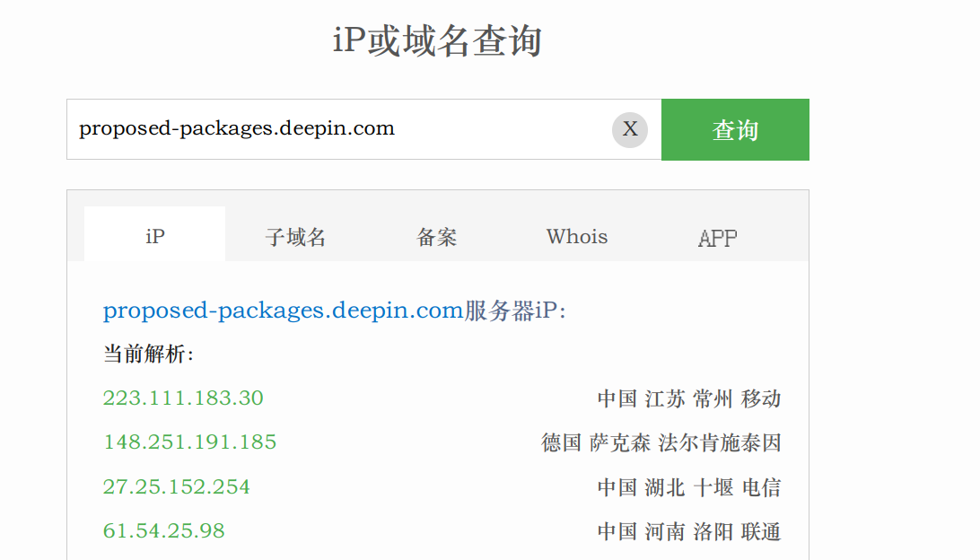Click the 服务器iP text after the domain
This screenshot has width=980, height=560.
[515, 311]
